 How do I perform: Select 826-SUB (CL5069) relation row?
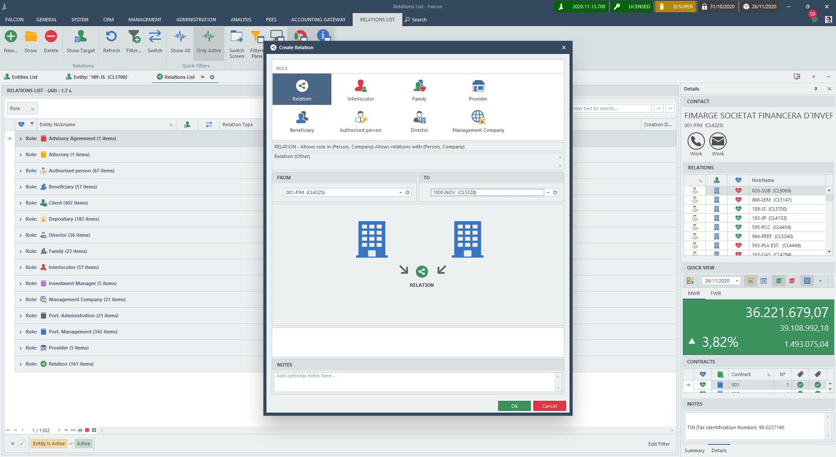pos(755,191)
